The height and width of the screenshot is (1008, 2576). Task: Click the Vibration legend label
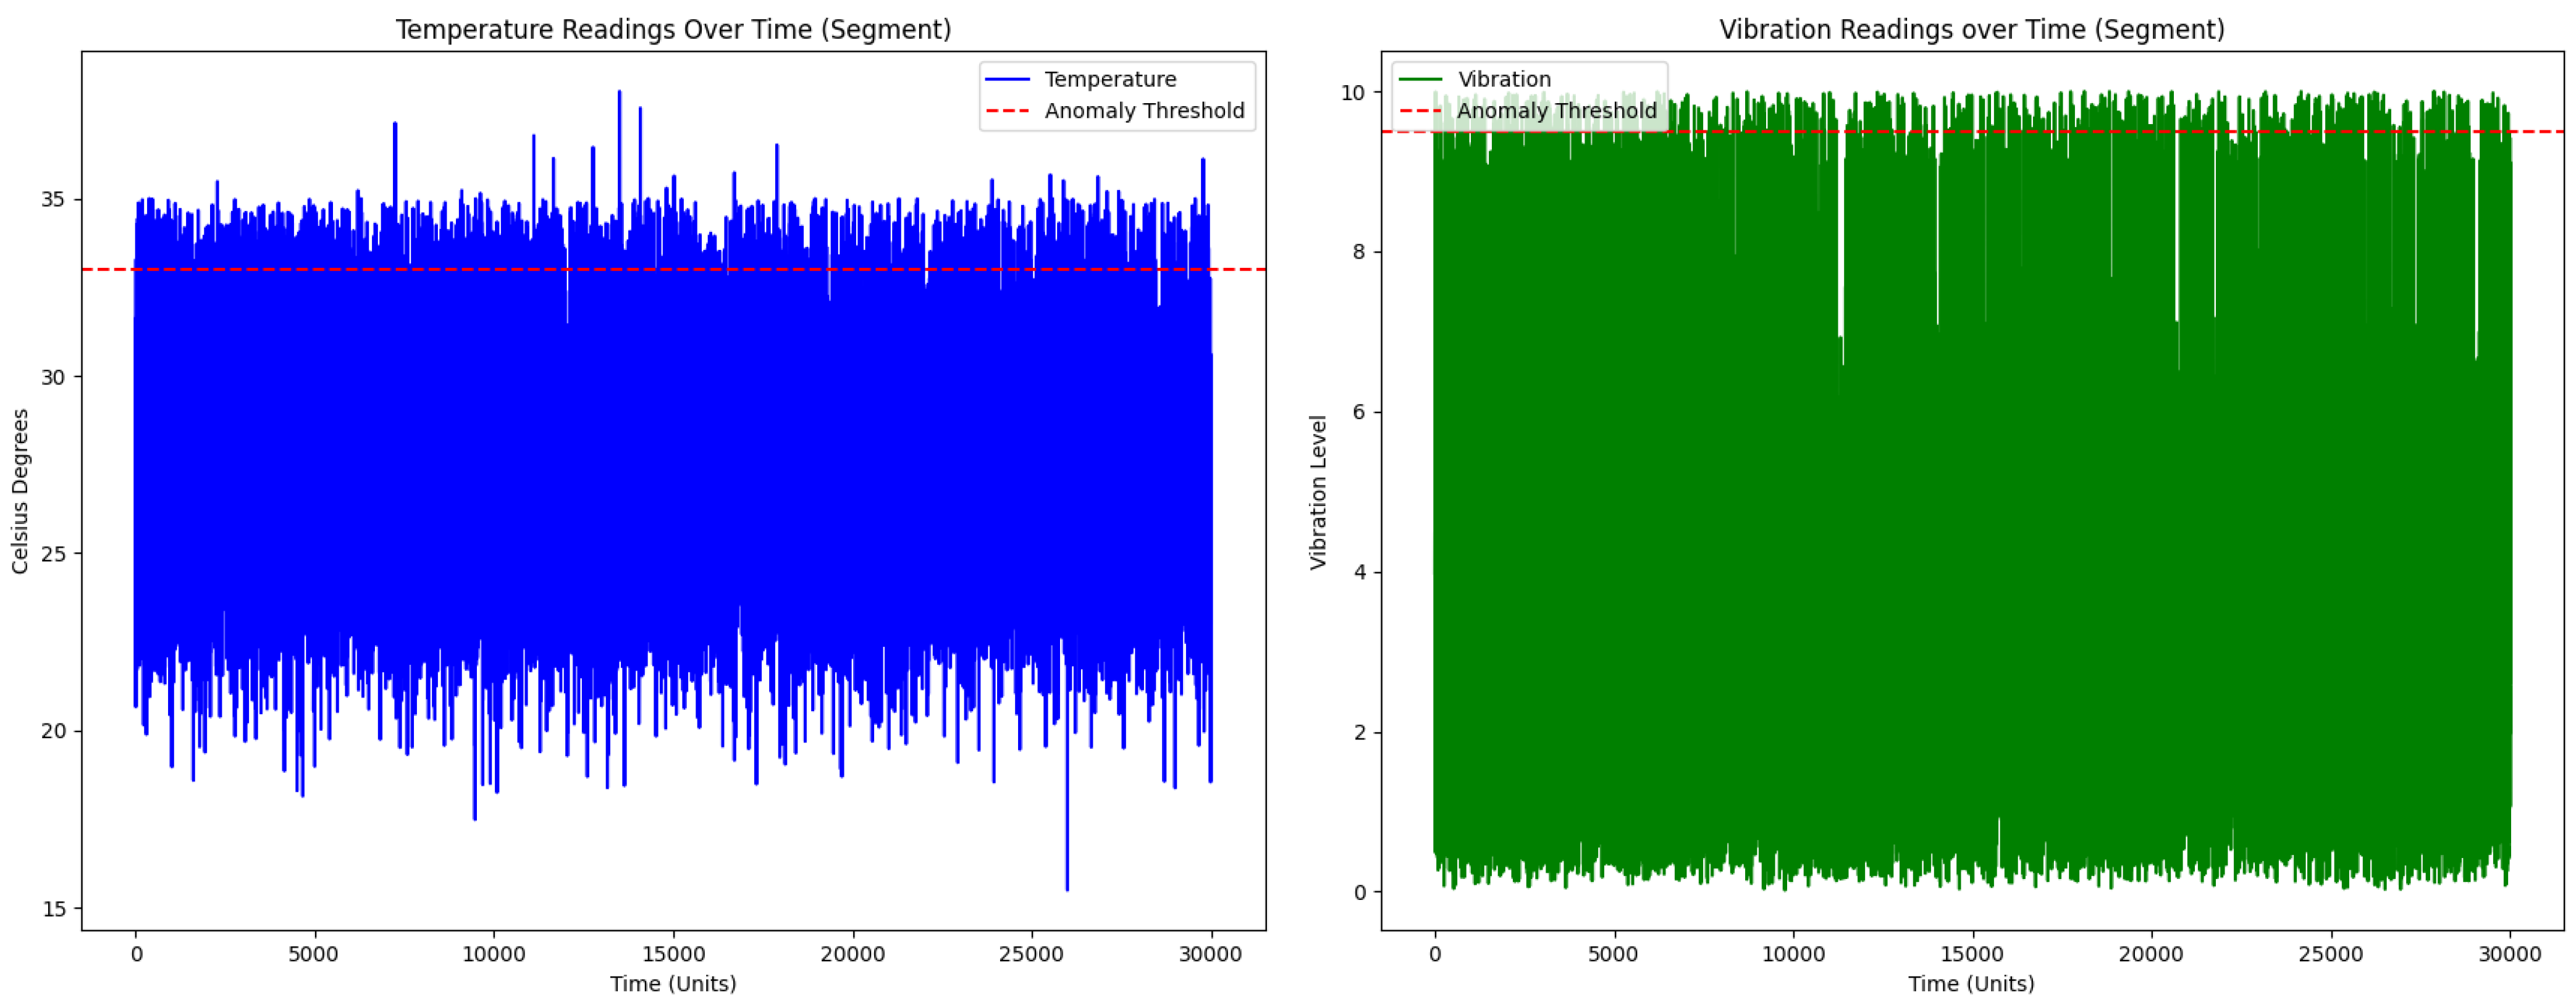click(x=1504, y=79)
